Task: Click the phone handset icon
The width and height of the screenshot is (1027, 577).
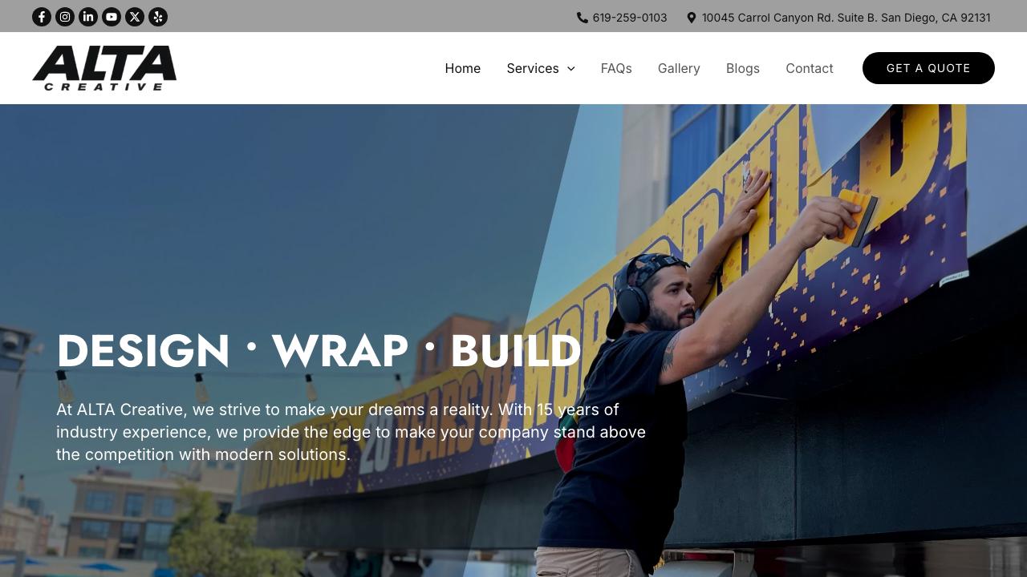Action: click(583, 18)
